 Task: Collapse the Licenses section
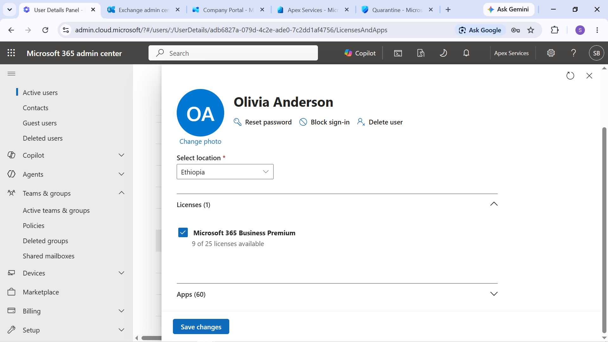click(x=494, y=204)
